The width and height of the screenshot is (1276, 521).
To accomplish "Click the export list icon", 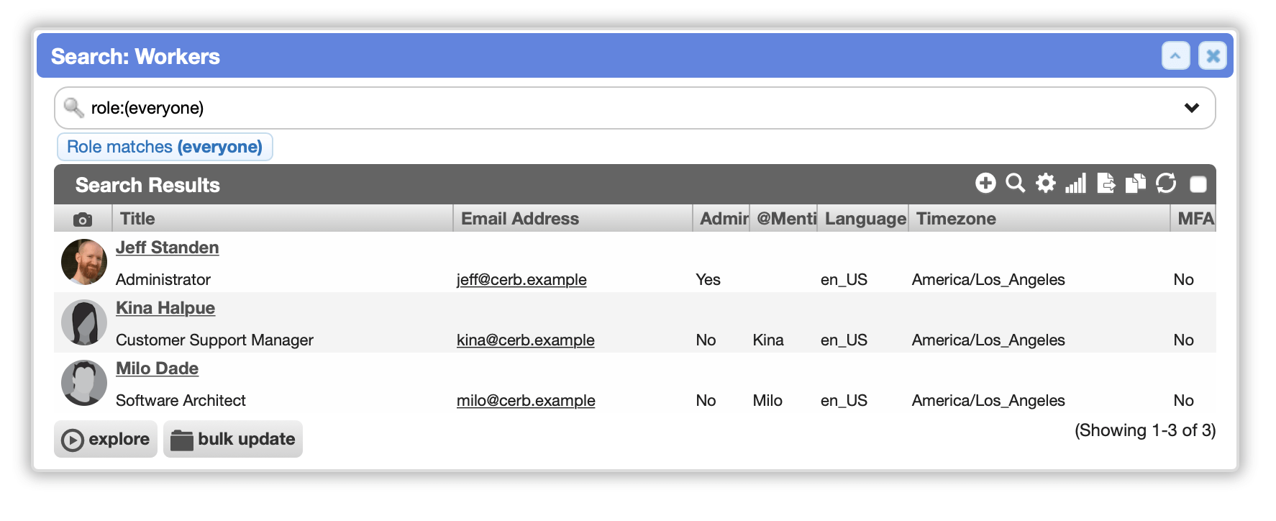I will (x=1106, y=184).
